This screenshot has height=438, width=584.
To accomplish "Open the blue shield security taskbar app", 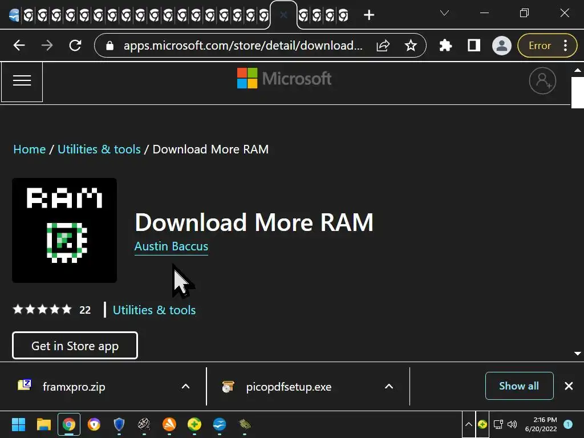I will click(119, 424).
